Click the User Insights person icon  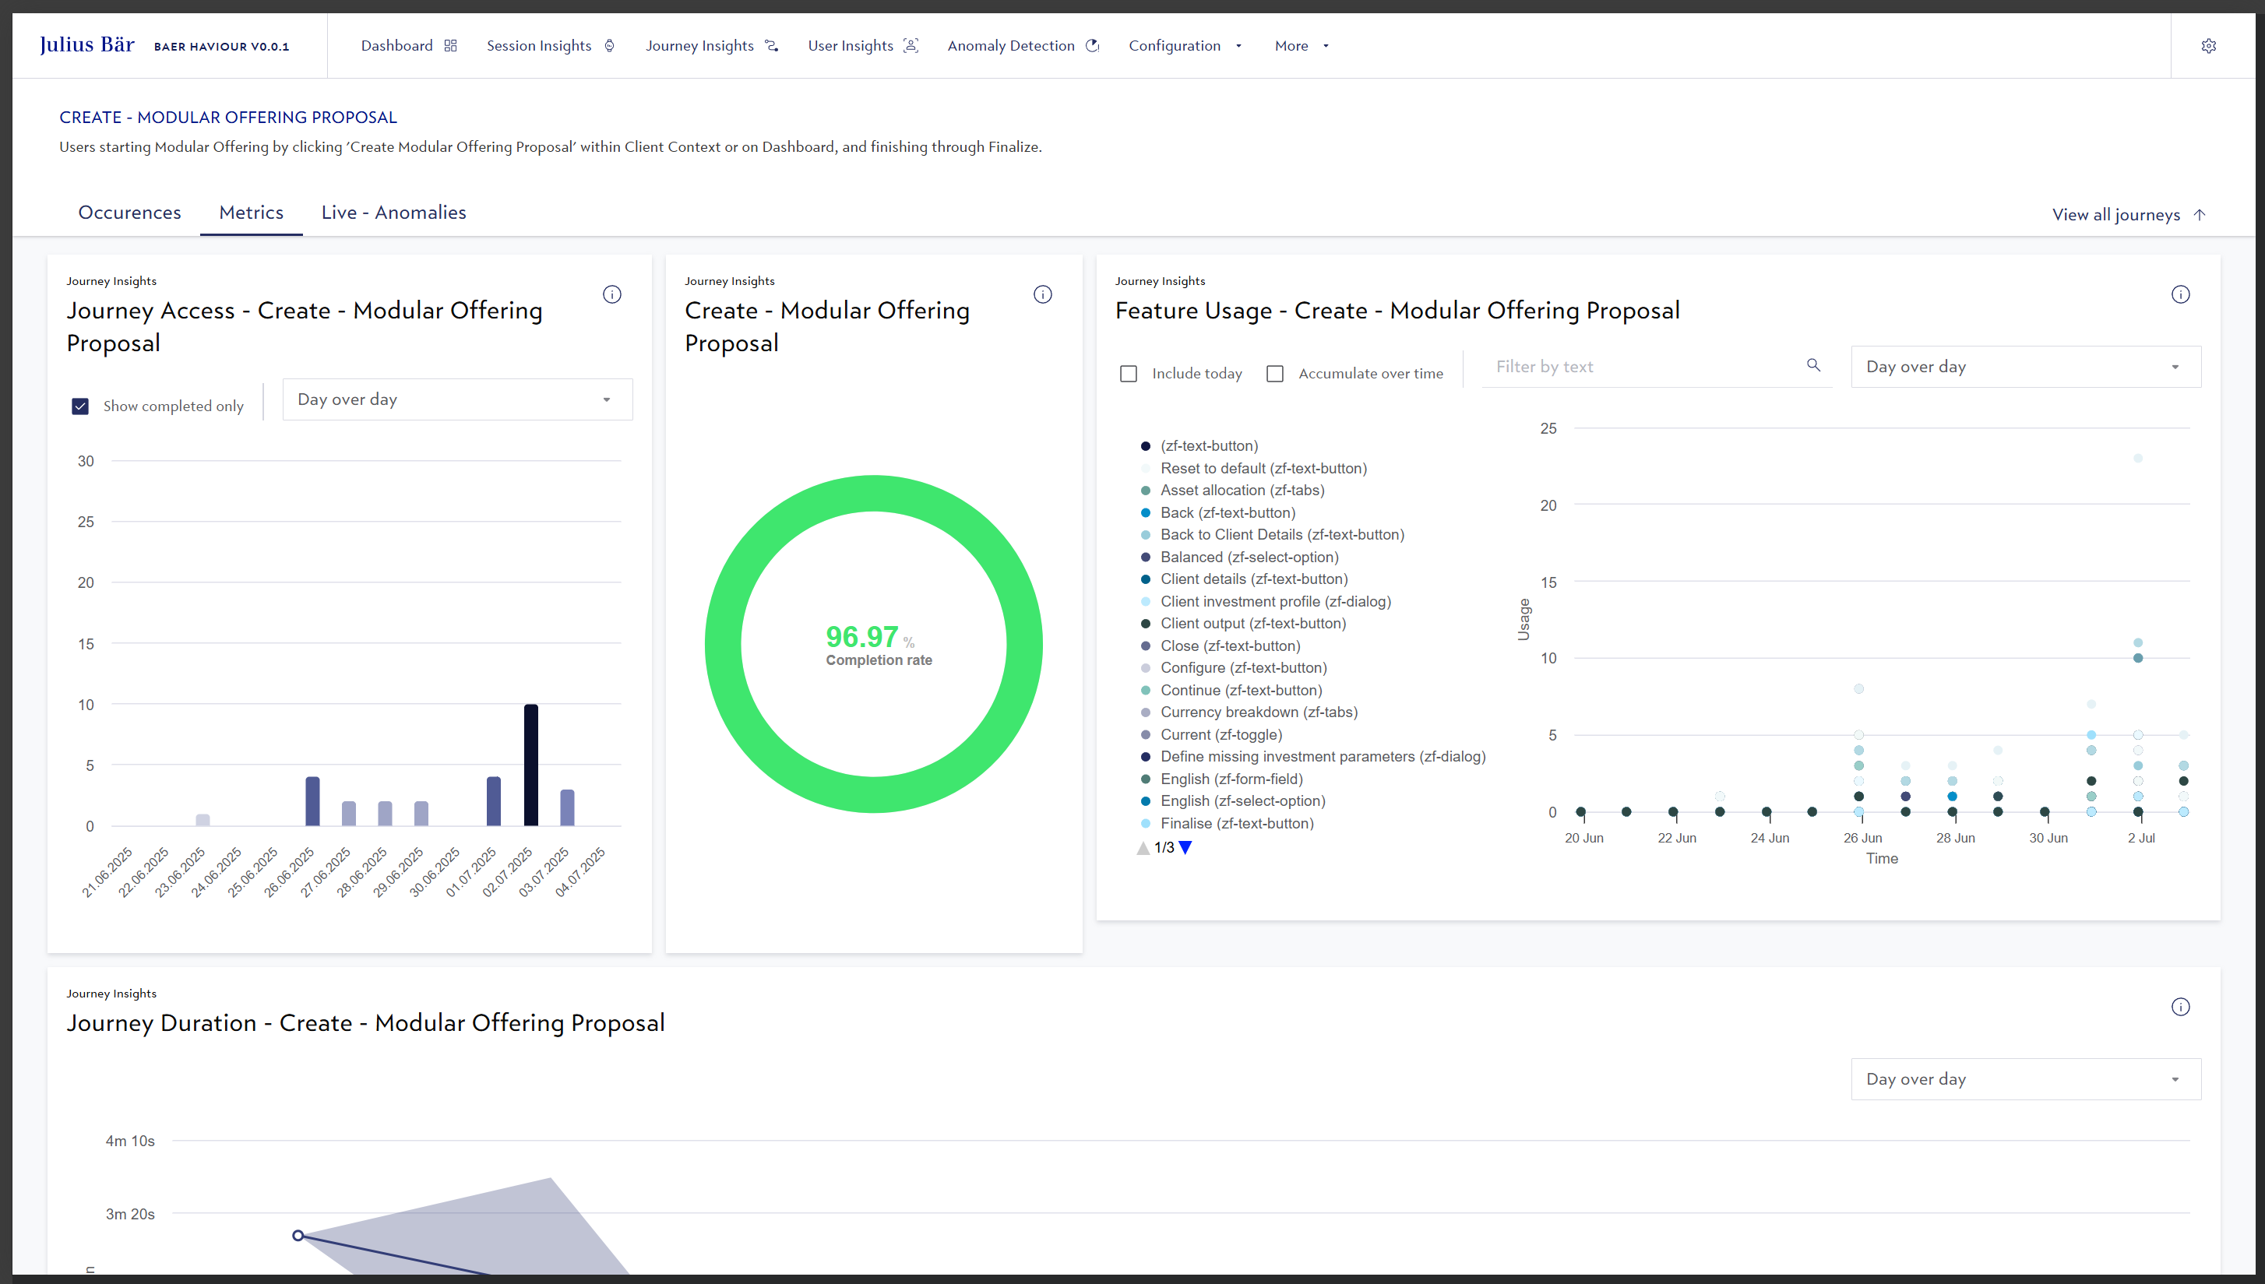coord(911,46)
